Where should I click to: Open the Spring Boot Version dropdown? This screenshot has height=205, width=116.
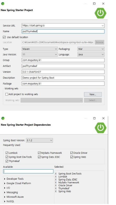pyautogui.click(x=40, y=140)
